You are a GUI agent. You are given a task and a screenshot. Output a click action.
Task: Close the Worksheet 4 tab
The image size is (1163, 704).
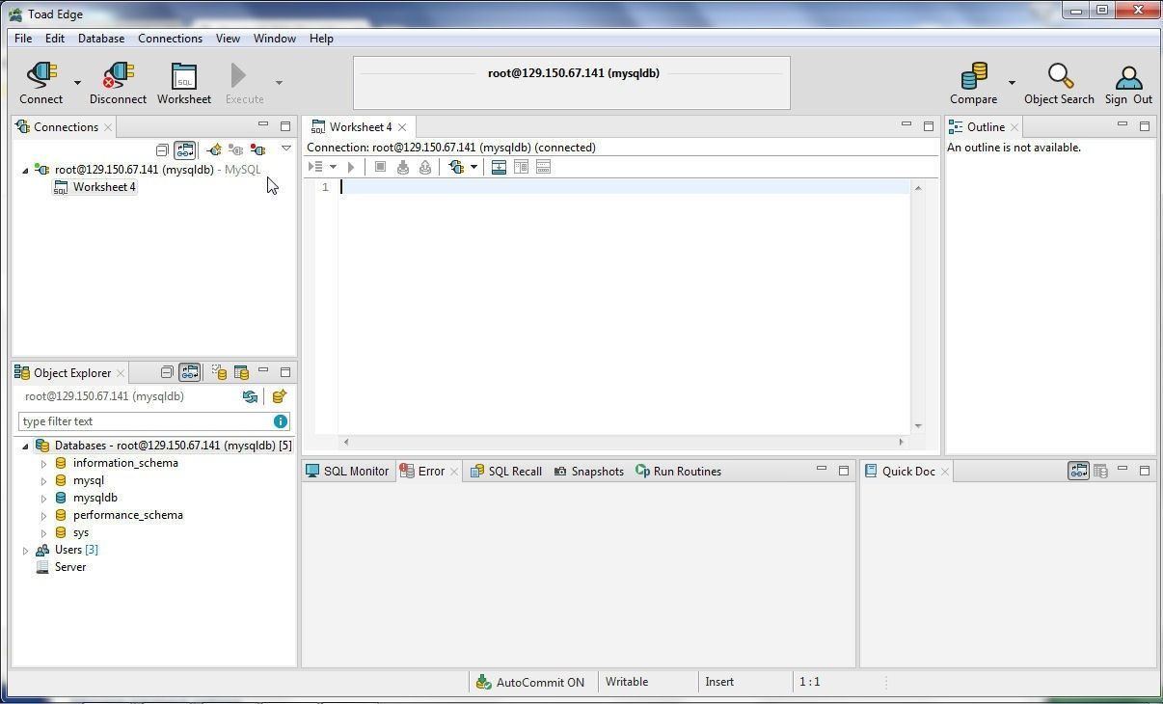click(x=402, y=127)
